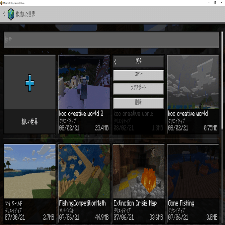The width and height of the screenshot is (225, 225).
Task: Click the kcc creative world 2 title
Action: tap(81, 113)
